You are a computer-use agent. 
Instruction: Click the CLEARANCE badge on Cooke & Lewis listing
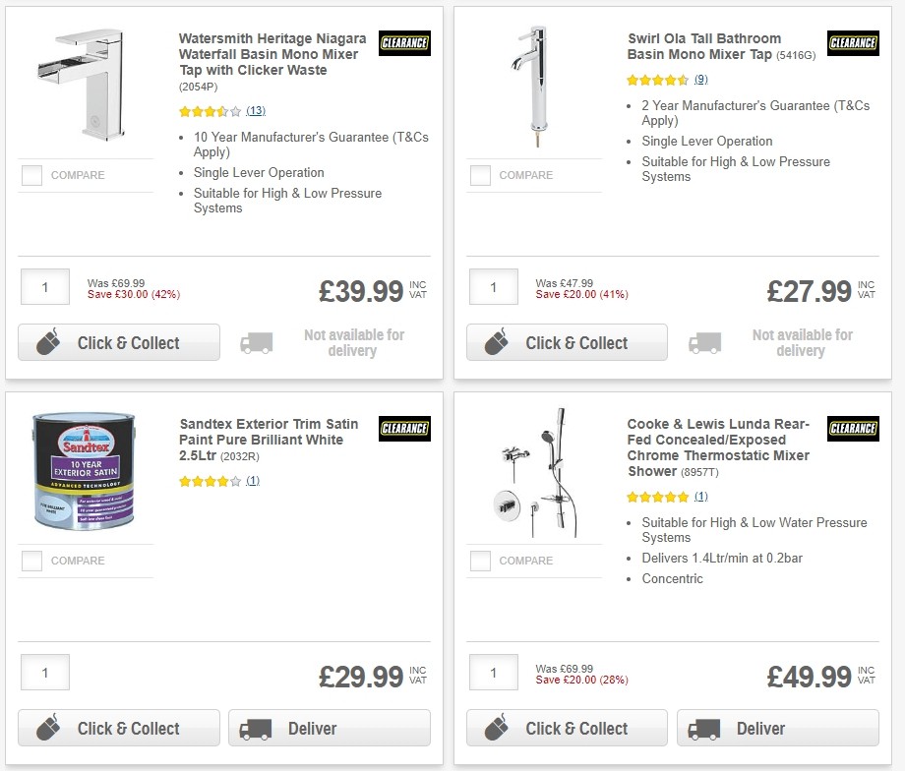[x=853, y=429]
